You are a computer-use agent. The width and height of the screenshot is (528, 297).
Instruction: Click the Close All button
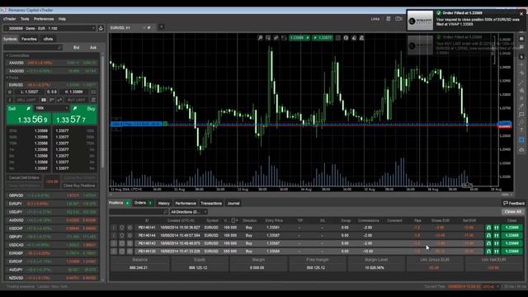coord(513,211)
